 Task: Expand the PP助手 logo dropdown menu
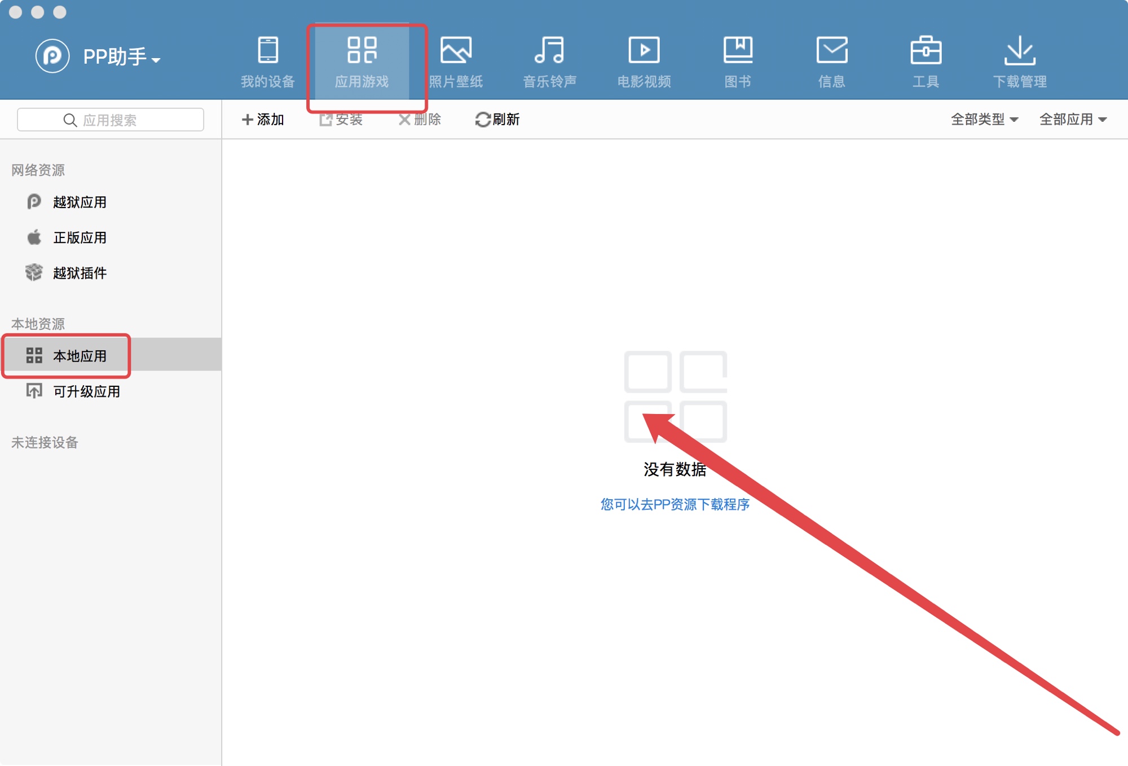tap(121, 57)
